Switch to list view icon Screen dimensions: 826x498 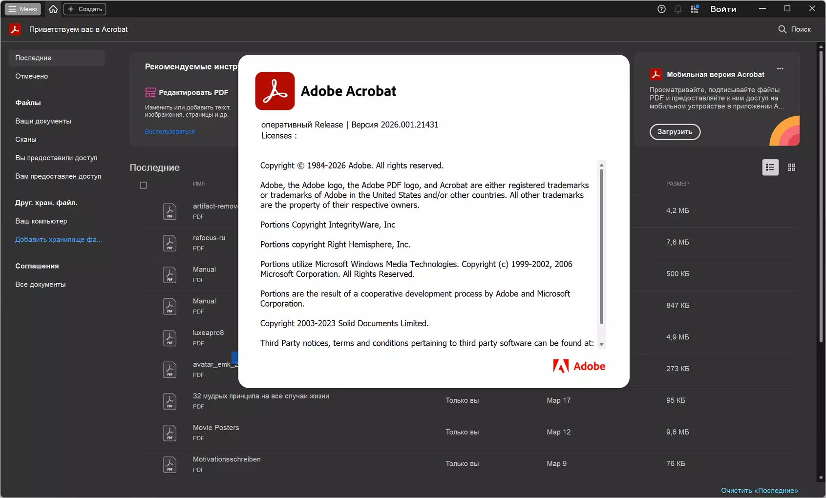pyautogui.click(x=770, y=167)
